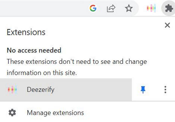Click the Google icon in the address bar
This screenshot has height=122, width=175.
(x=93, y=8)
